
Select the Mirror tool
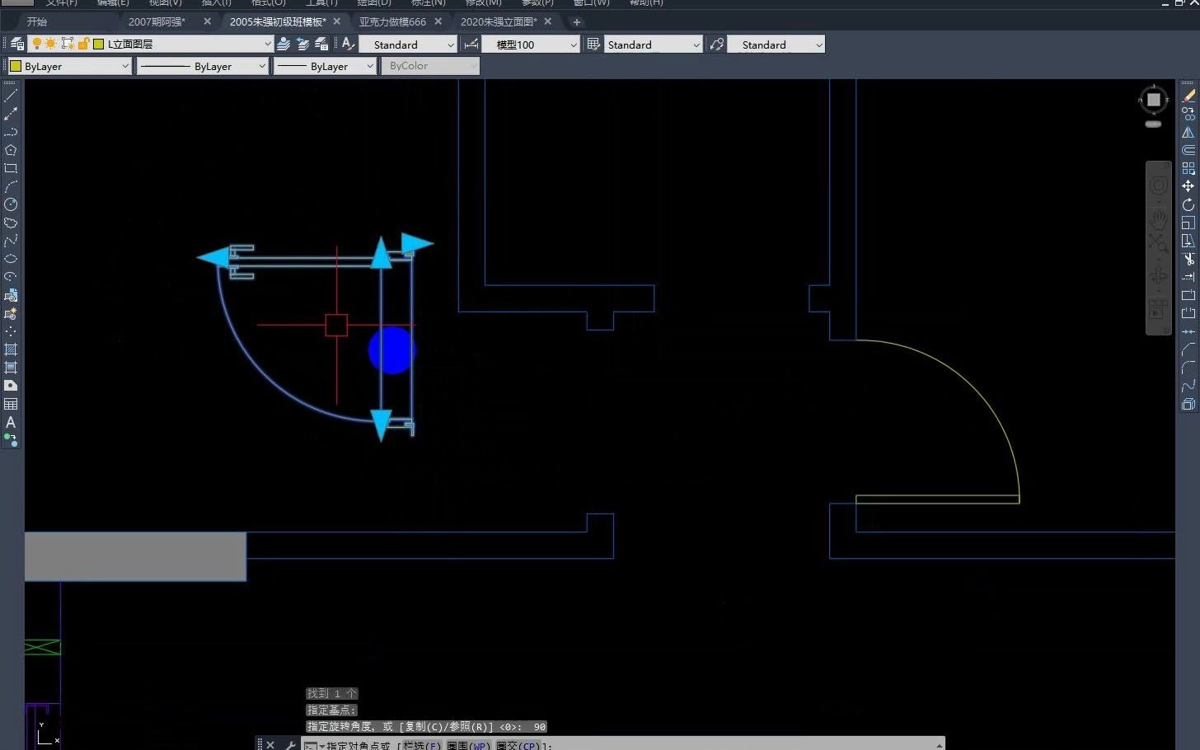(1188, 132)
